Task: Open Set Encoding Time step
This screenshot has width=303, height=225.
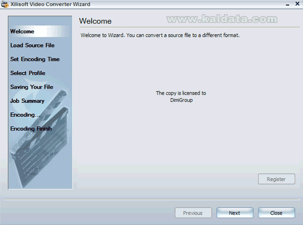Action: [35, 59]
